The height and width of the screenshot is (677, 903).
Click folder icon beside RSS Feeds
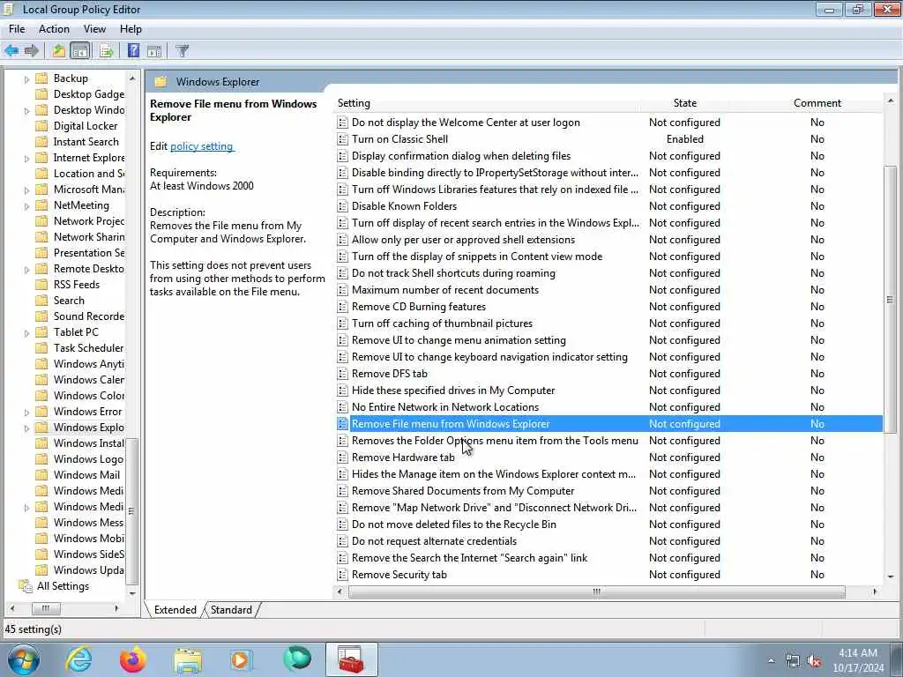coord(41,285)
